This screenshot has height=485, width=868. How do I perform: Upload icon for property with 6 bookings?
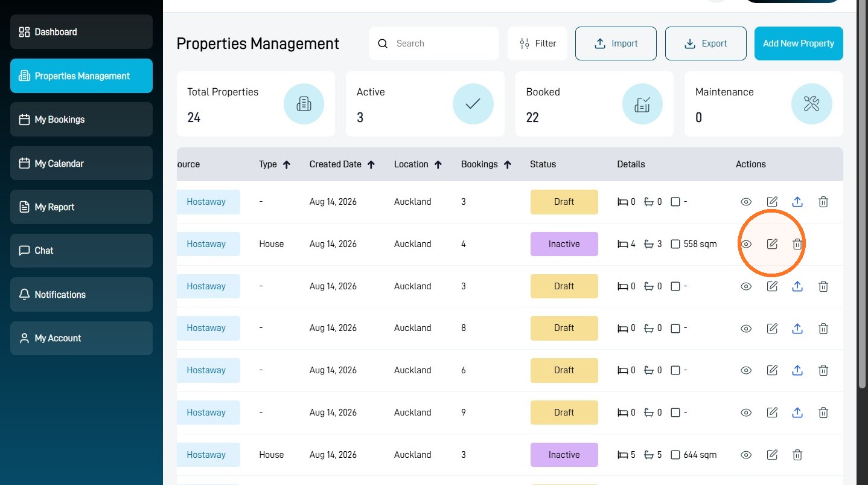797,370
